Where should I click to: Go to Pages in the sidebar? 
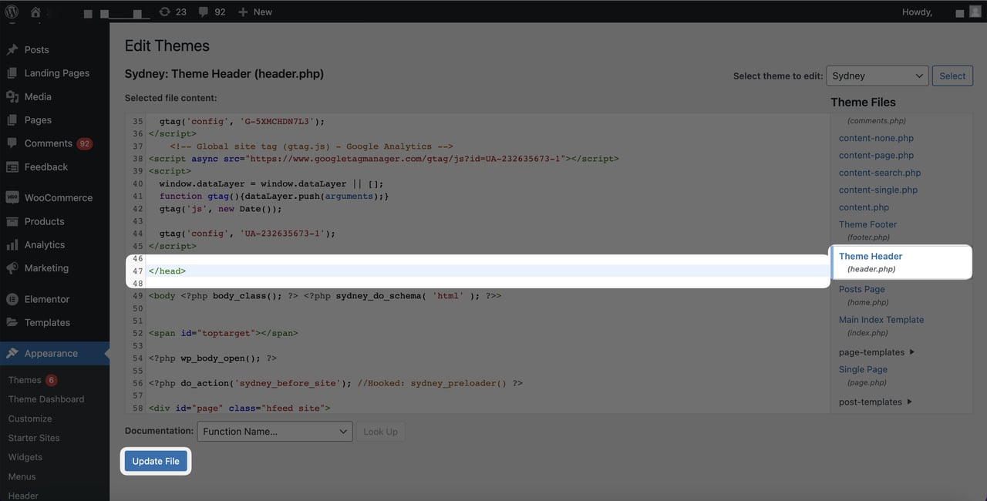click(38, 119)
